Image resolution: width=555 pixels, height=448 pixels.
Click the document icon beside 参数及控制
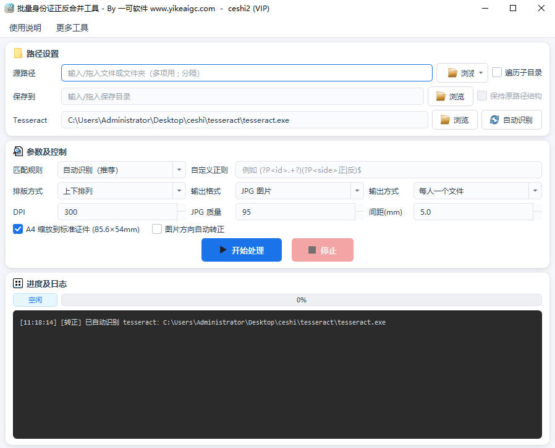click(x=18, y=152)
